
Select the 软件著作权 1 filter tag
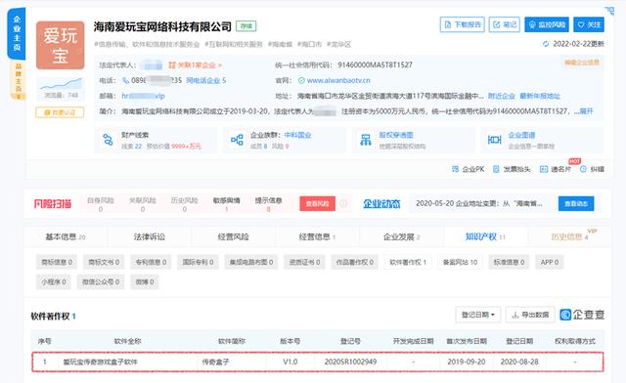pos(408,262)
